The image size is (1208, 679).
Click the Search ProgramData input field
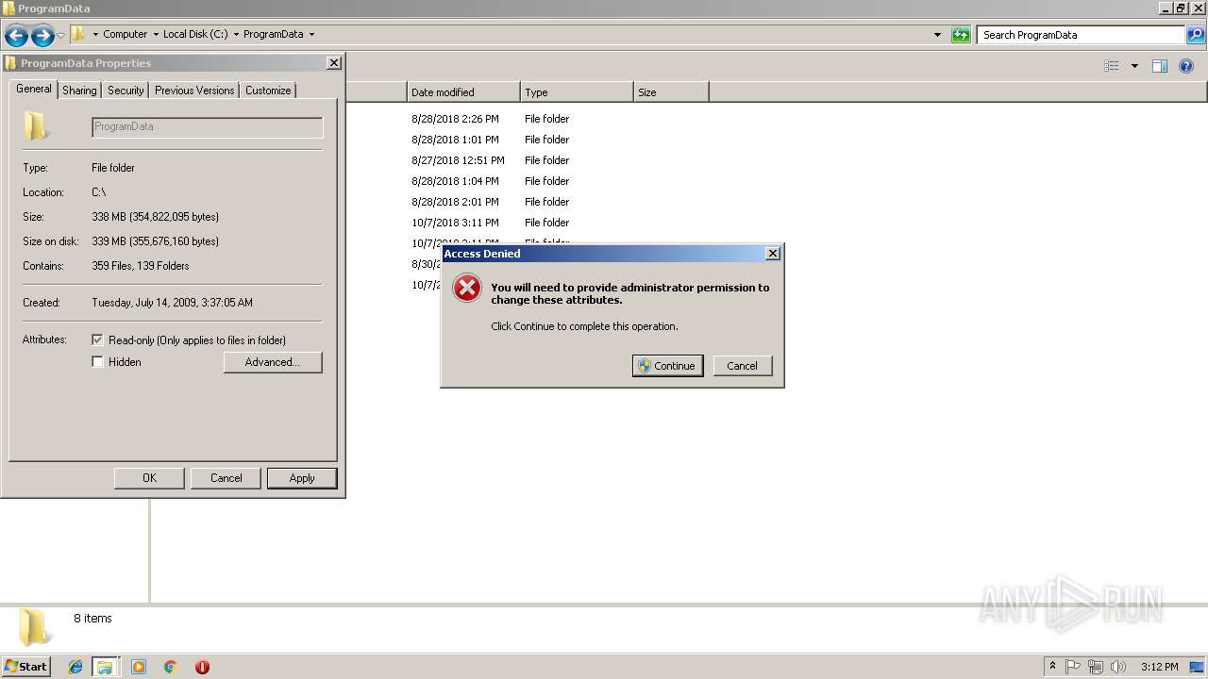(1082, 35)
